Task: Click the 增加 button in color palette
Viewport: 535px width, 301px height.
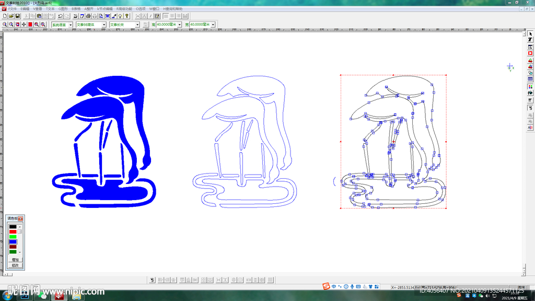Action: tap(15, 259)
